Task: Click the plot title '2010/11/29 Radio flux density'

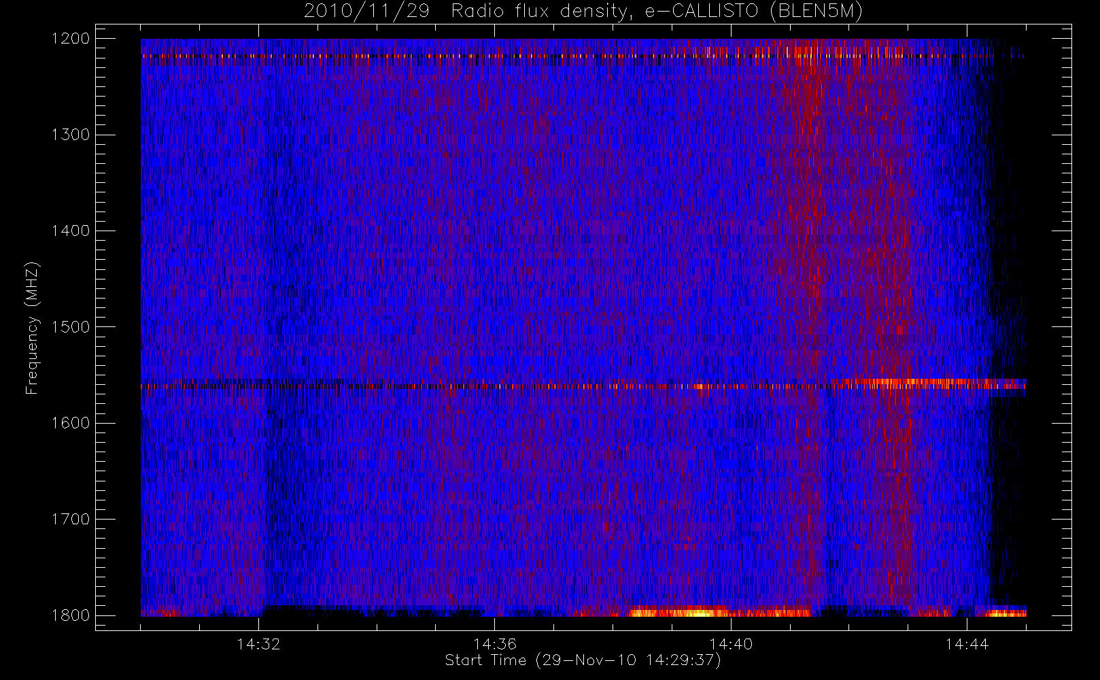Action: pyautogui.click(x=583, y=12)
